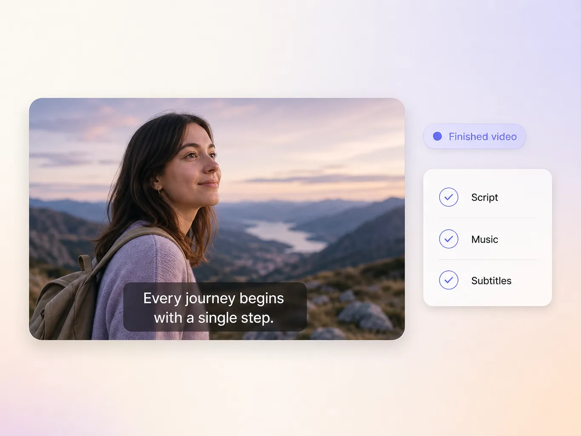Viewport: 581px width, 436px height.
Task: Select the Finished video status pill
Action: click(475, 136)
